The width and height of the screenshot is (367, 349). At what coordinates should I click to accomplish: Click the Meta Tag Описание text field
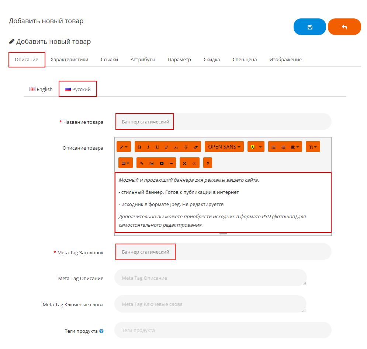(210, 278)
